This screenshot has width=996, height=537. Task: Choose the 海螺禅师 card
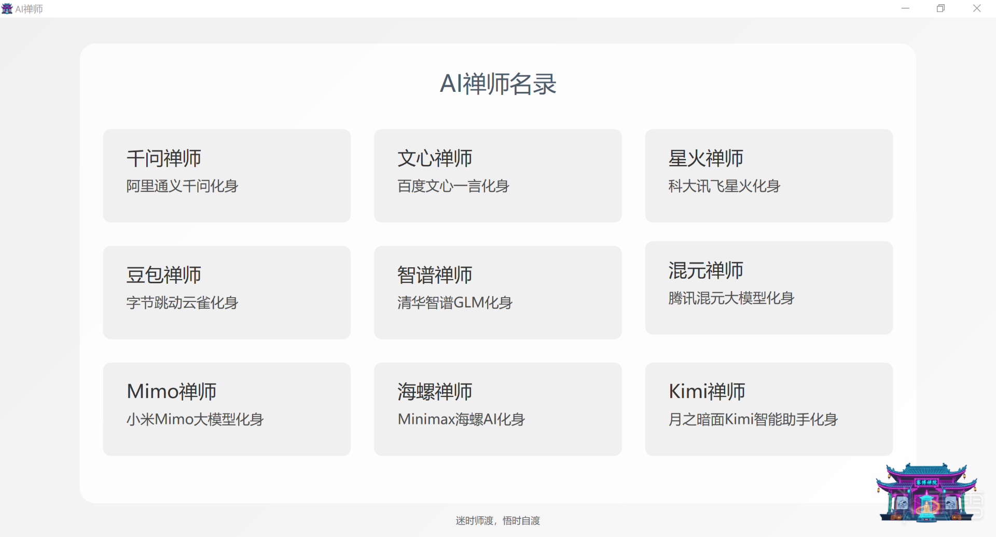[x=498, y=409]
